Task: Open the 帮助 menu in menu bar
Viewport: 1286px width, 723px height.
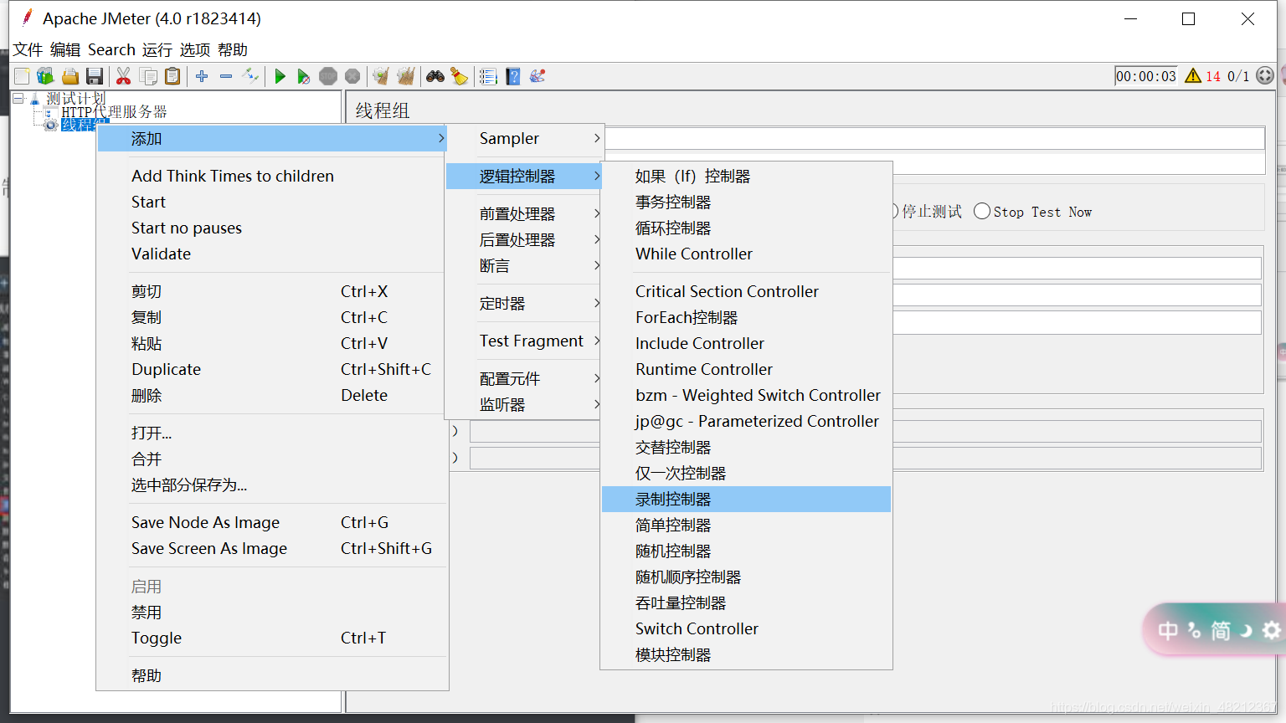Action: click(233, 49)
